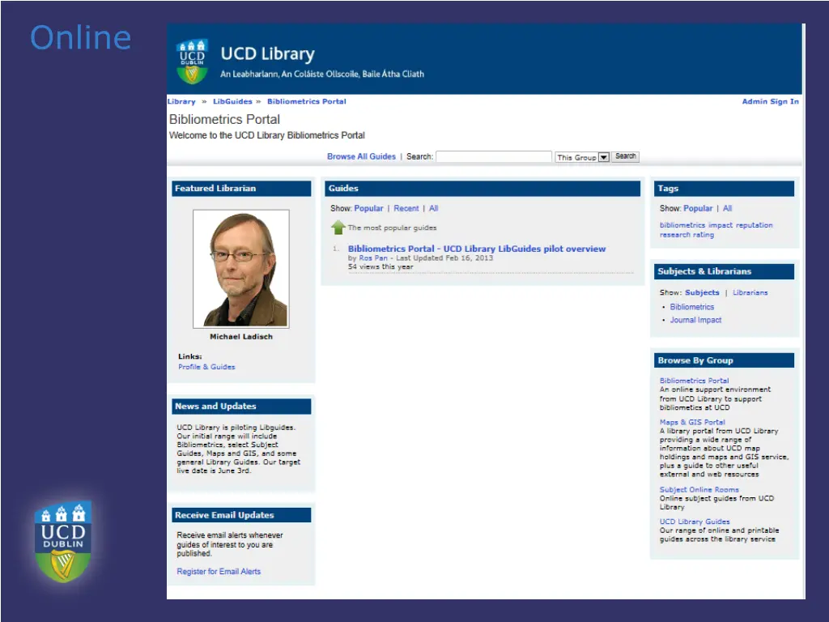Click the bibliometrics tag
The height and width of the screenshot is (622, 829).
point(682,225)
